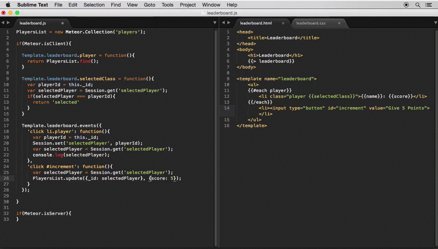Open the notification center list icon
438x249 pixels.
429,5
